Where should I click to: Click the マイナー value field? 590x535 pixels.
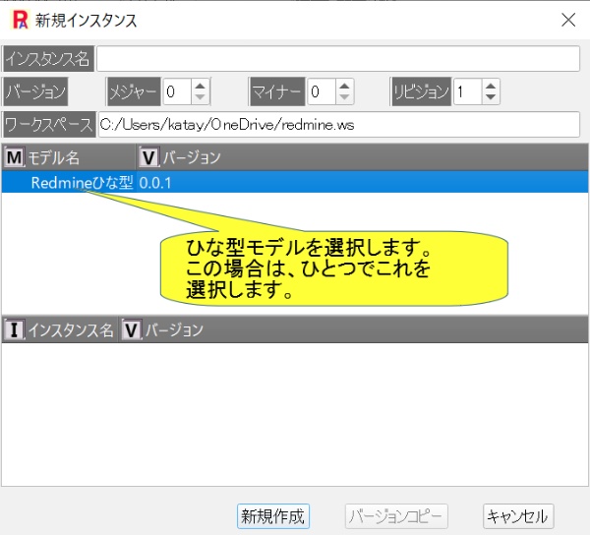[x=321, y=91]
